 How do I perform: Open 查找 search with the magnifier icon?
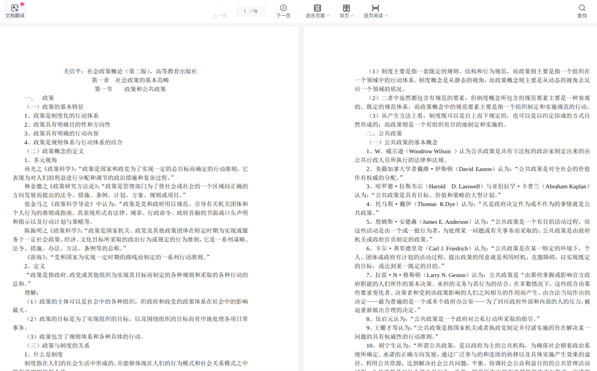pos(582,8)
